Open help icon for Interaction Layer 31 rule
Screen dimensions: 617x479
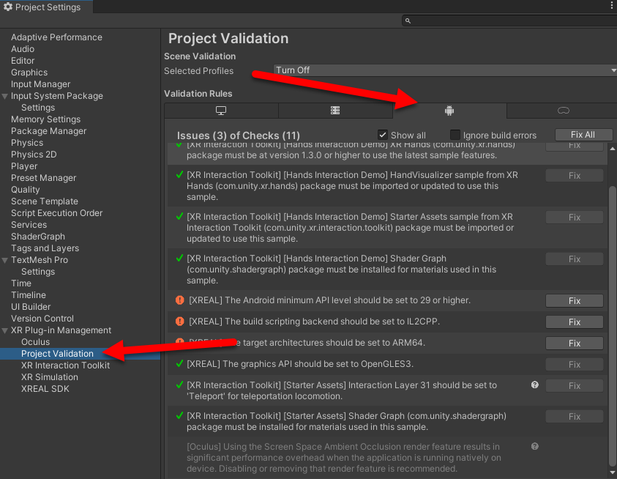tap(535, 385)
